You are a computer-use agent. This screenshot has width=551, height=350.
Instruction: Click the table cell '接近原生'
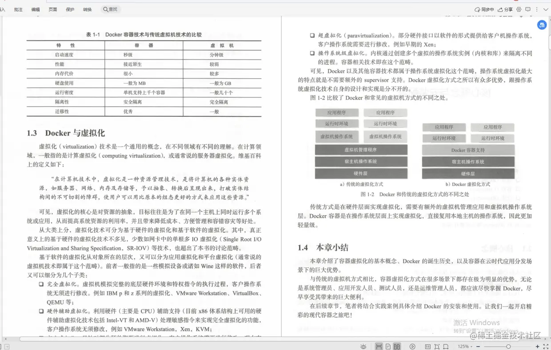133,64
